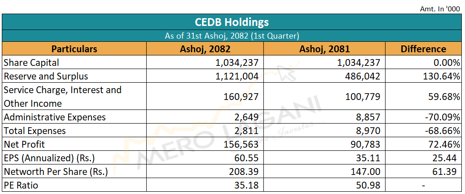Select the Difference column header
The width and height of the screenshot is (465, 194).
[423, 49]
